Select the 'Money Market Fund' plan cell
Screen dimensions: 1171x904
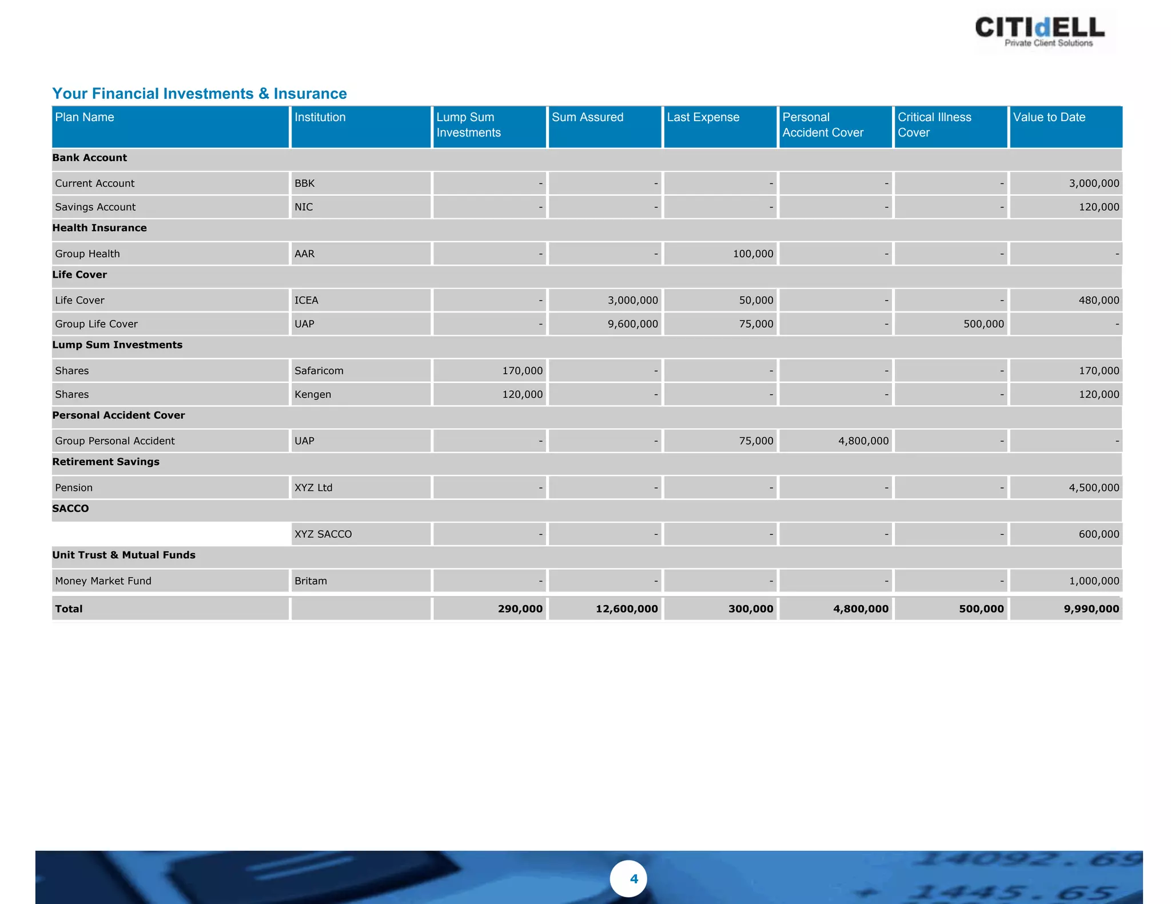pos(170,581)
